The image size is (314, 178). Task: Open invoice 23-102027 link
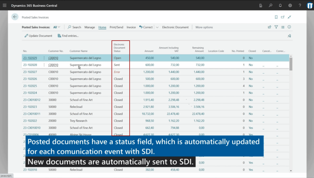(30, 72)
